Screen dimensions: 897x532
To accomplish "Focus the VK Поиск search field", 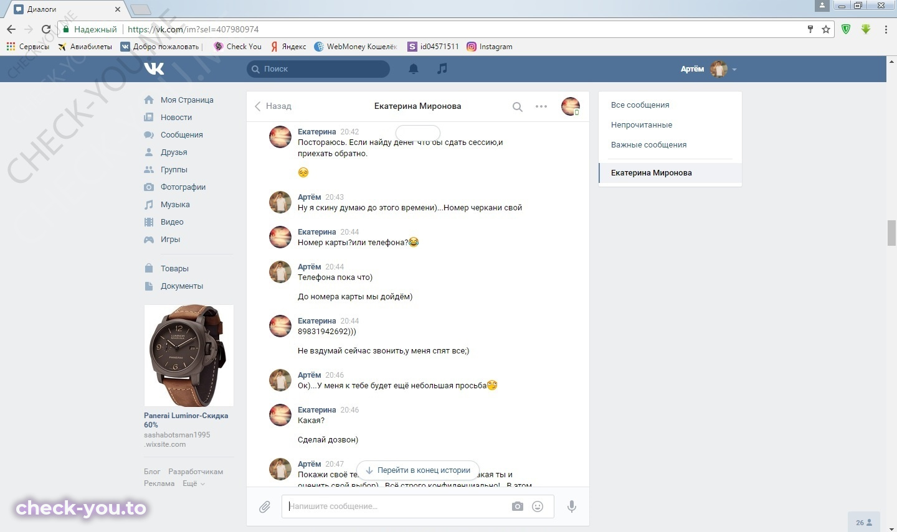I will coord(318,69).
